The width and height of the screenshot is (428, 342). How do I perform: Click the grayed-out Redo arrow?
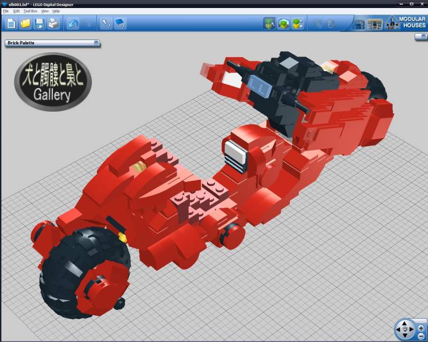point(87,24)
